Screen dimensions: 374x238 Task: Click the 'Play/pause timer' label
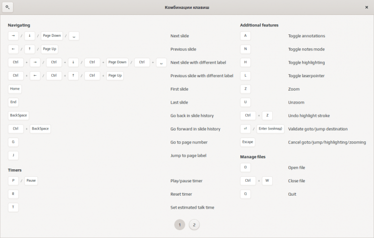coord(187,181)
